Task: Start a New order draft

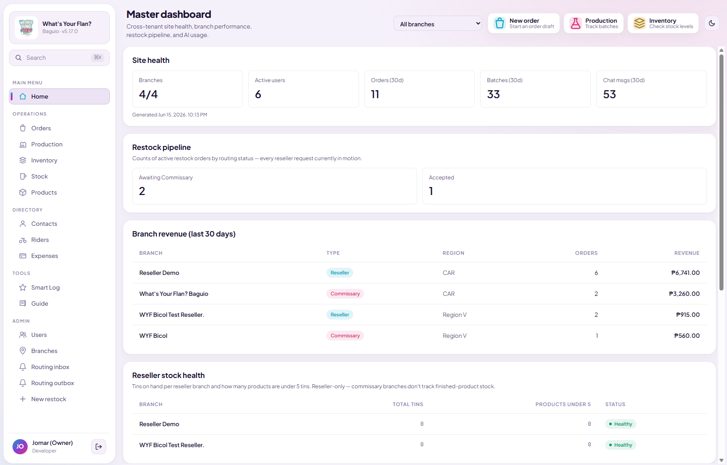Action: pyautogui.click(x=524, y=23)
